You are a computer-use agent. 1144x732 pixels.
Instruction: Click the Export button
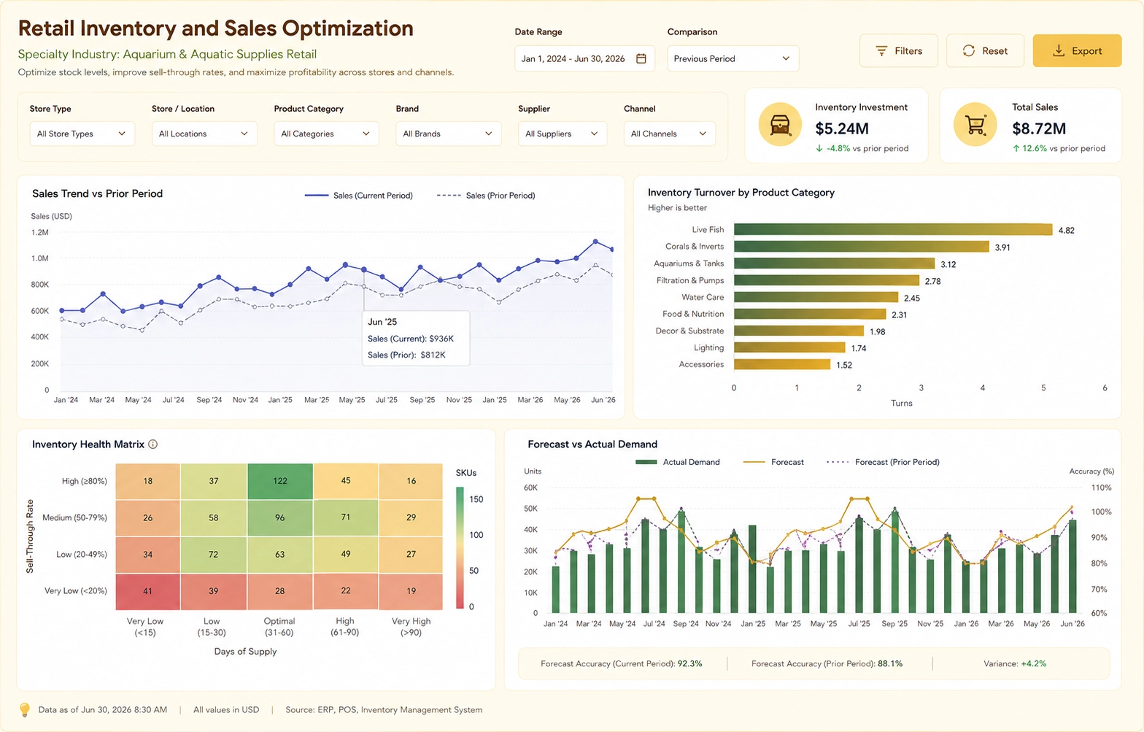[1077, 51]
